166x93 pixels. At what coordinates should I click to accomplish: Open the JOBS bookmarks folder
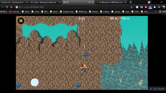135,12
